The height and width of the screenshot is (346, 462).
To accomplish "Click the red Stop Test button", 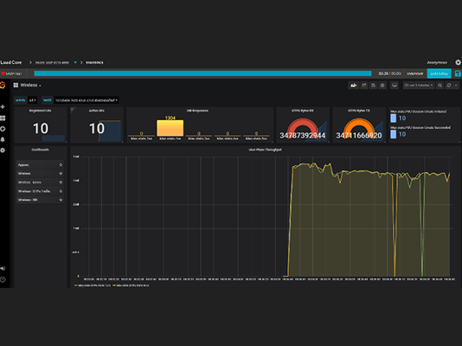I will coord(11,74).
